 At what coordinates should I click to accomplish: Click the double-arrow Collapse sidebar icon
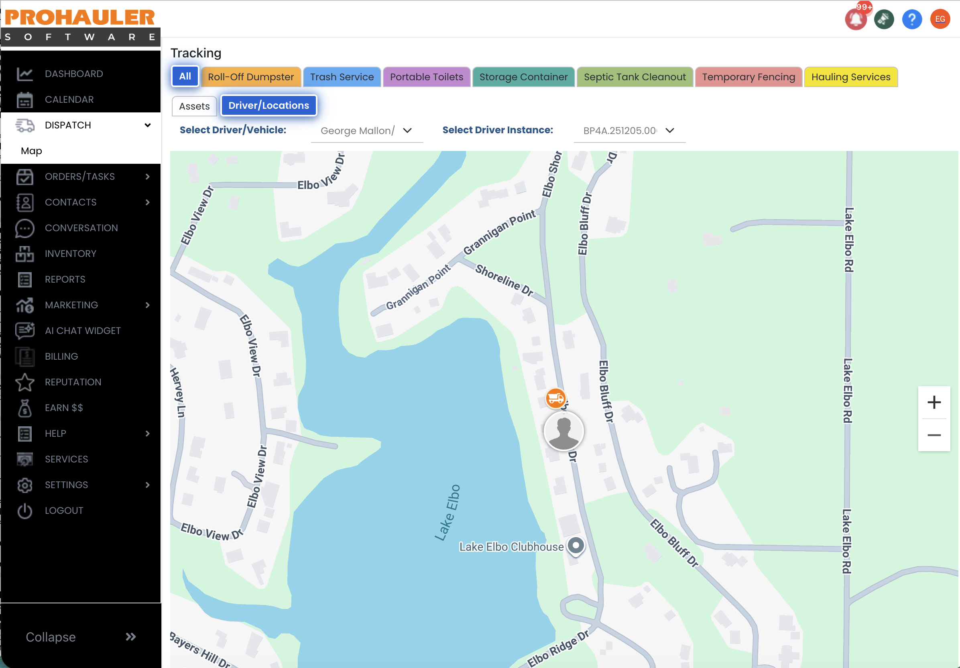pyautogui.click(x=130, y=637)
